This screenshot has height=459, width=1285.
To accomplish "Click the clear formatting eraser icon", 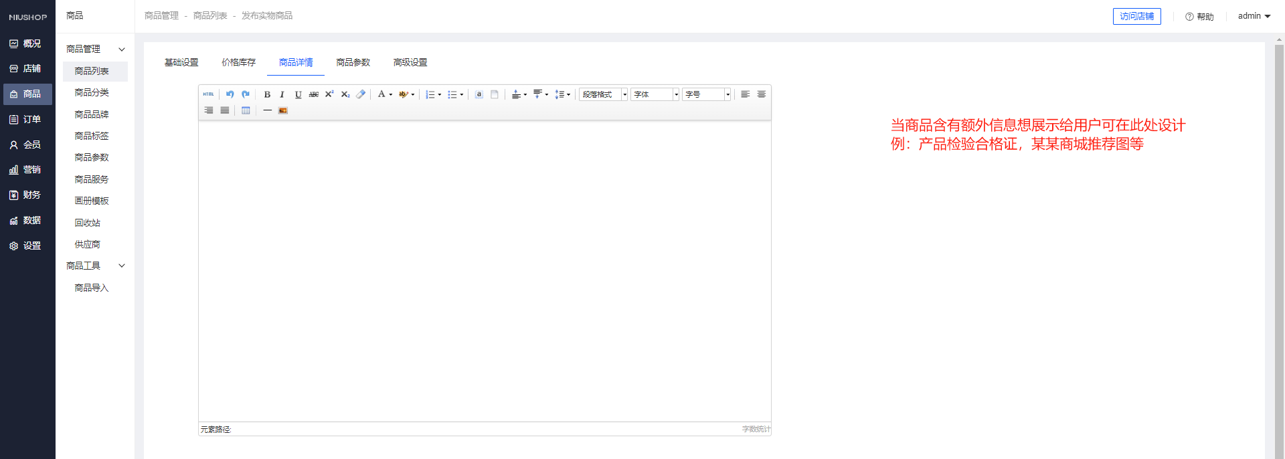I will pyautogui.click(x=361, y=94).
